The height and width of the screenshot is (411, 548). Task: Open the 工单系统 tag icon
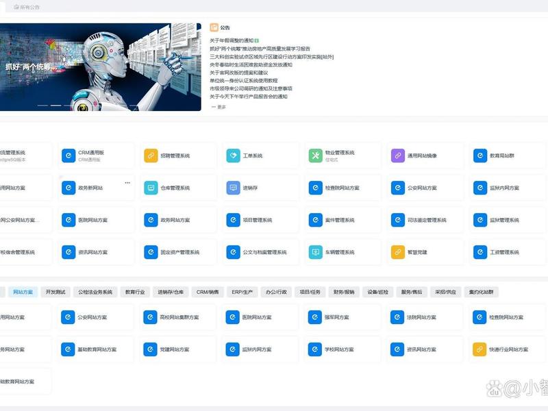click(233, 155)
